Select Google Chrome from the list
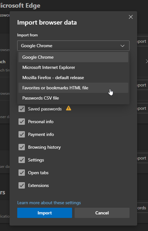Screen dimensions: 148x231 [73, 57]
